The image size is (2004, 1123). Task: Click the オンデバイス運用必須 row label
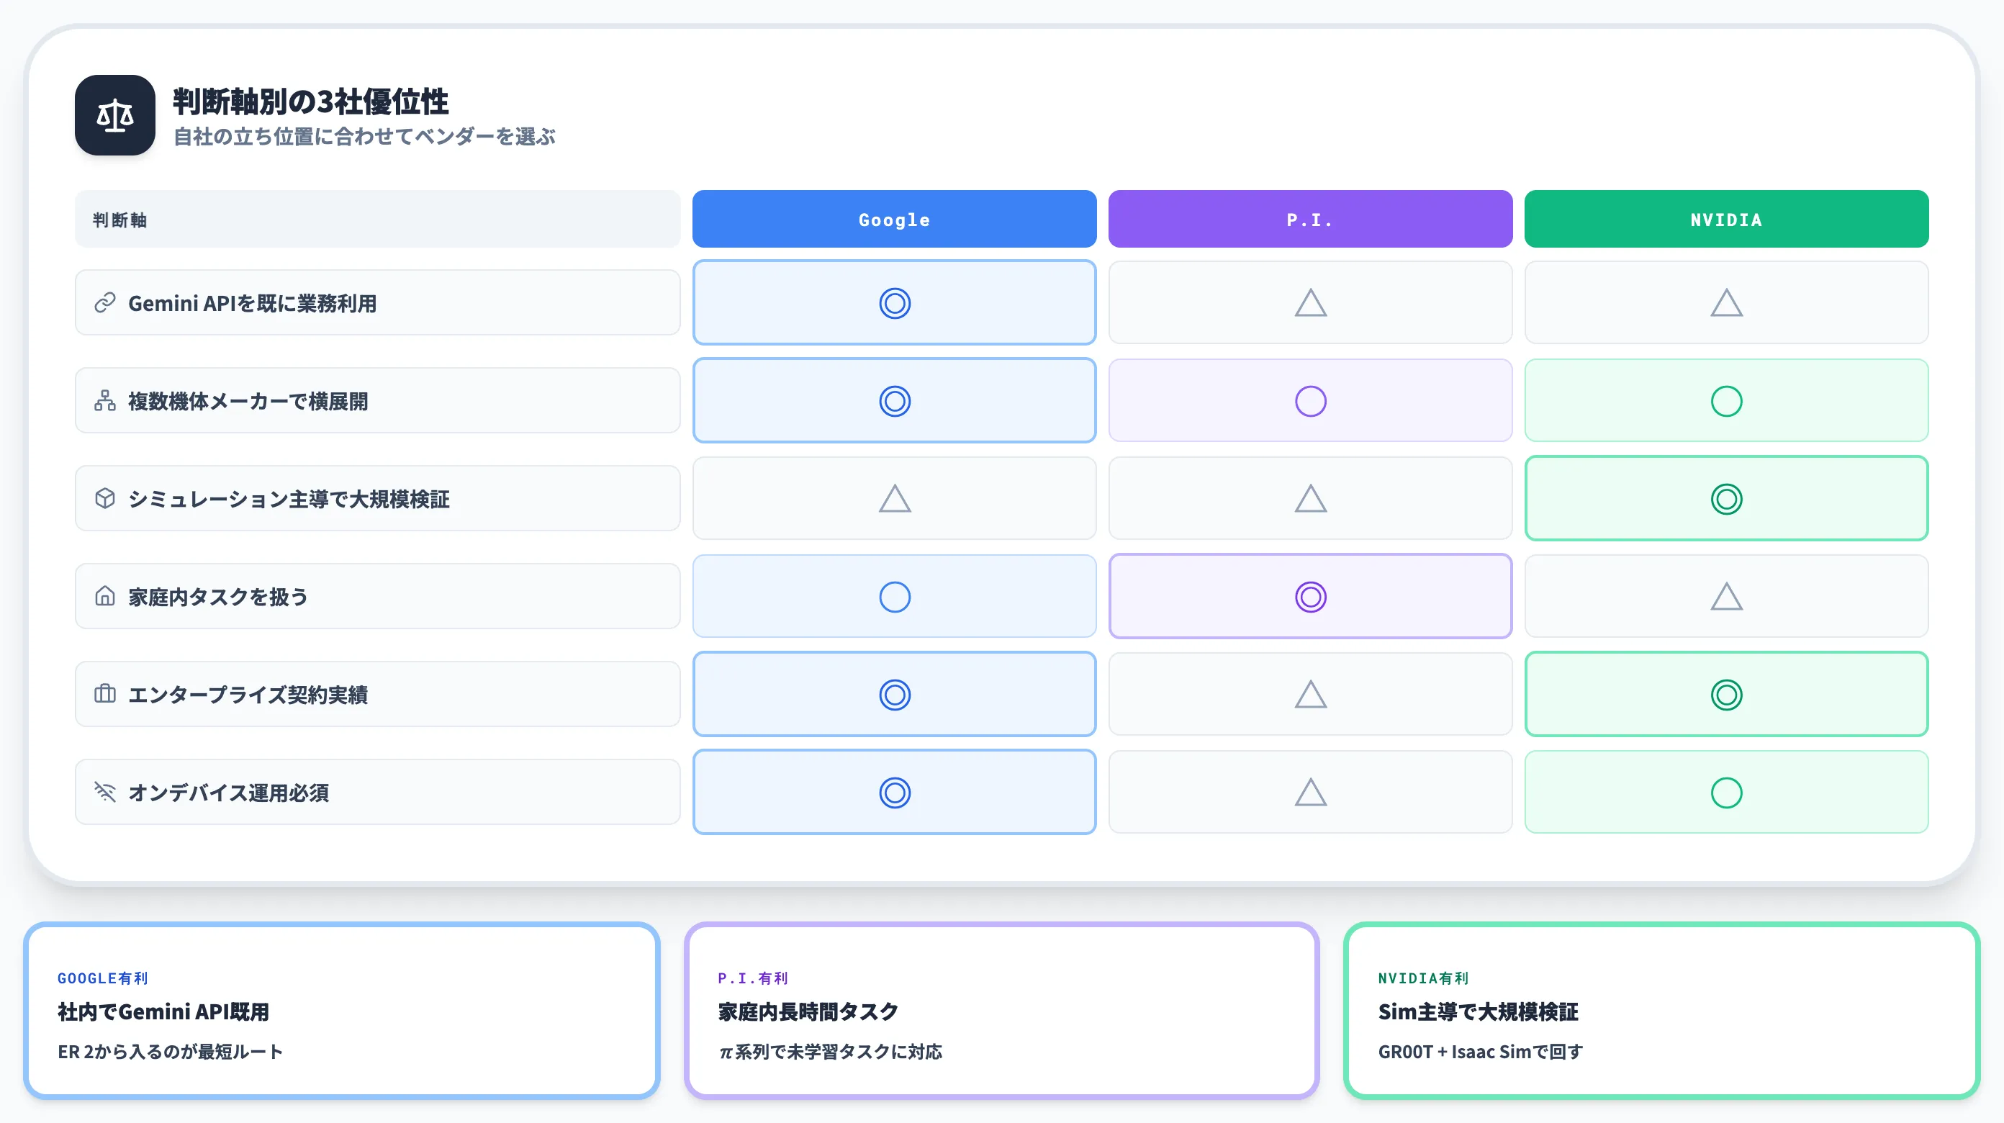tap(377, 793)
